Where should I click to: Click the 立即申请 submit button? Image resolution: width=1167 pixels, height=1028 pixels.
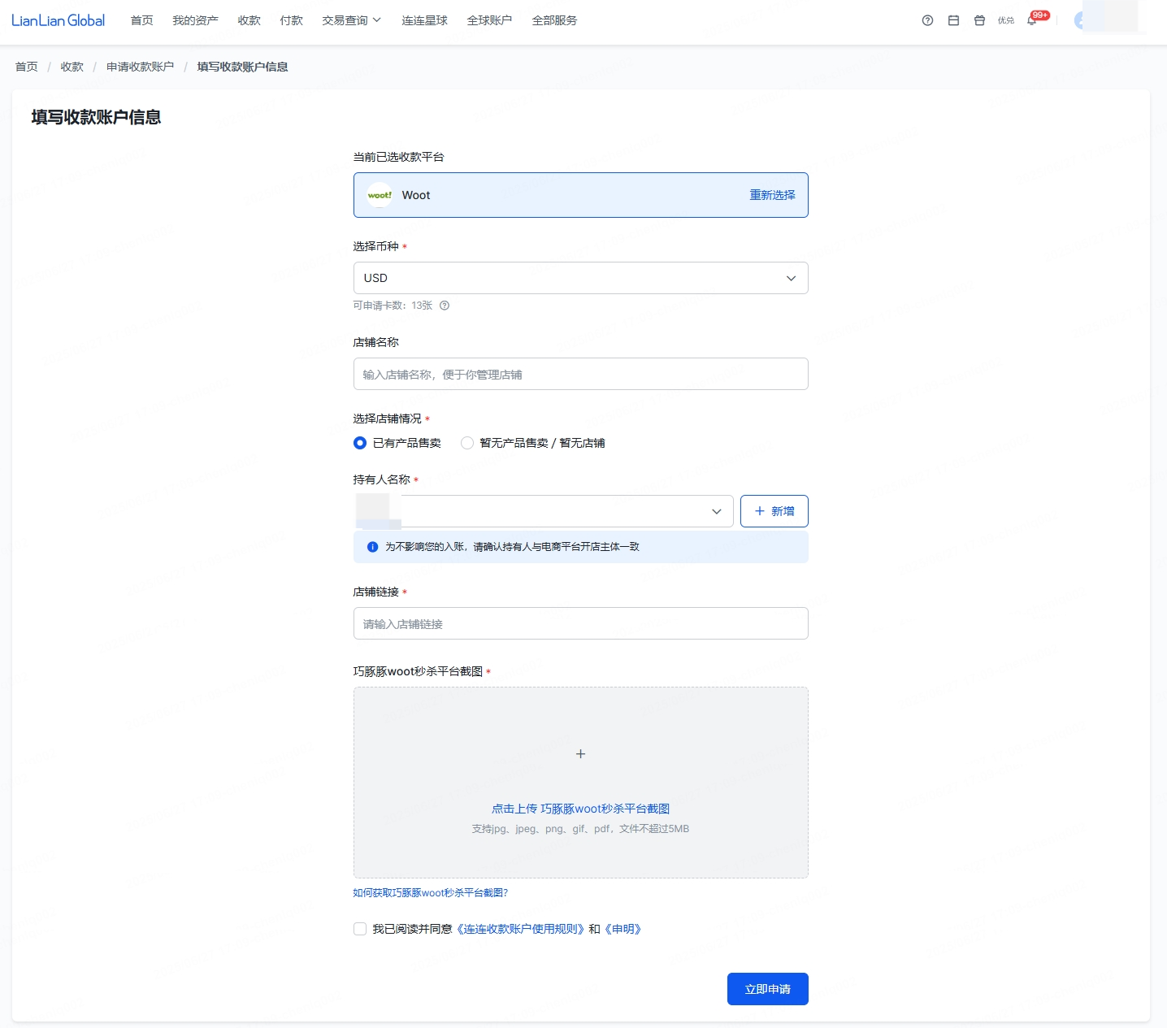pos(767,989)
